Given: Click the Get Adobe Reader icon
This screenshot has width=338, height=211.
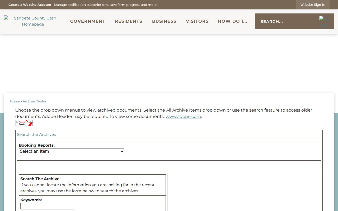Looking at the screenshot, I should point(24,123).
